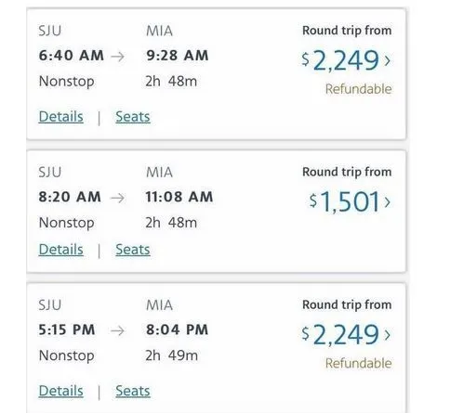Click the 6:40 AM departure time
Viewport: 450px width, 413px height.
72,56
